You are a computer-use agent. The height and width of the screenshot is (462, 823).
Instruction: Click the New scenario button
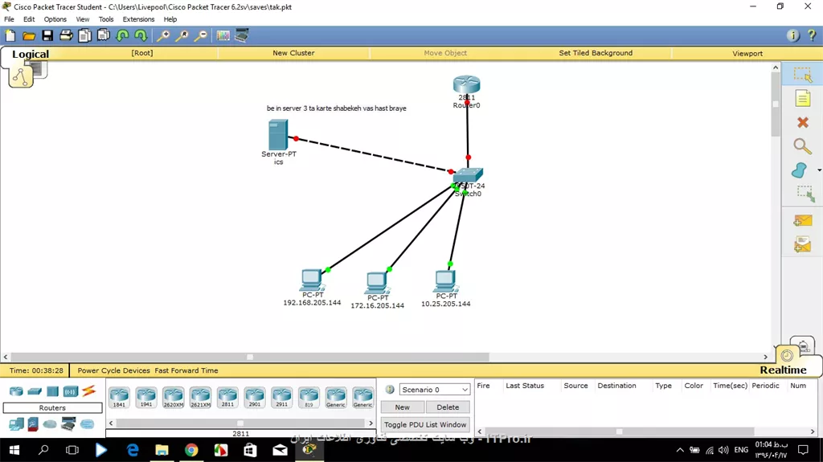(x=402, y=407)
